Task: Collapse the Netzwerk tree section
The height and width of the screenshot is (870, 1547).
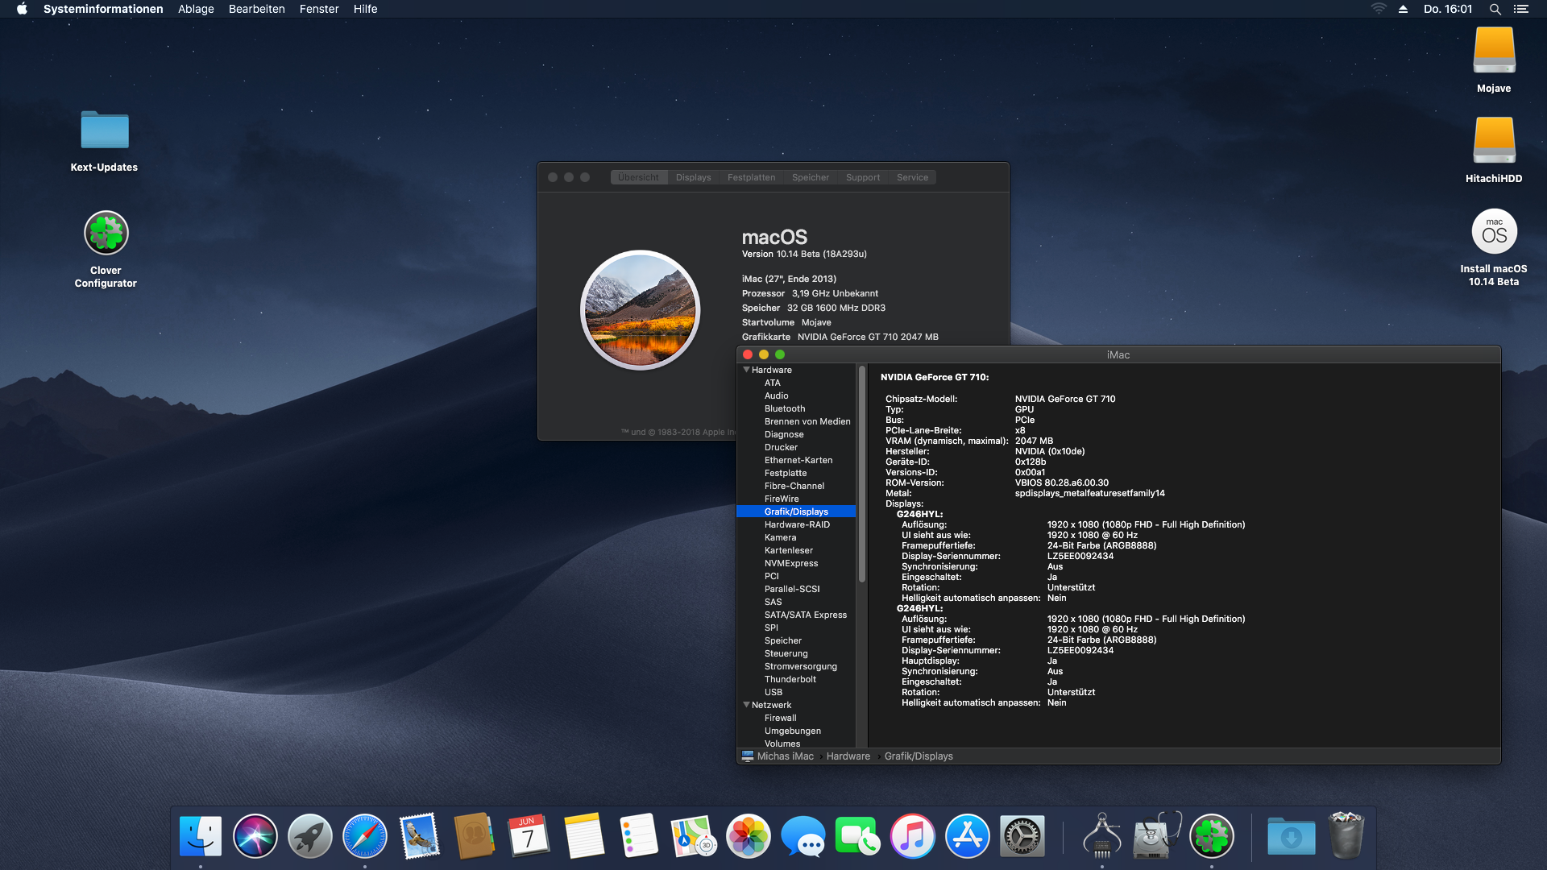Action: 746,705
